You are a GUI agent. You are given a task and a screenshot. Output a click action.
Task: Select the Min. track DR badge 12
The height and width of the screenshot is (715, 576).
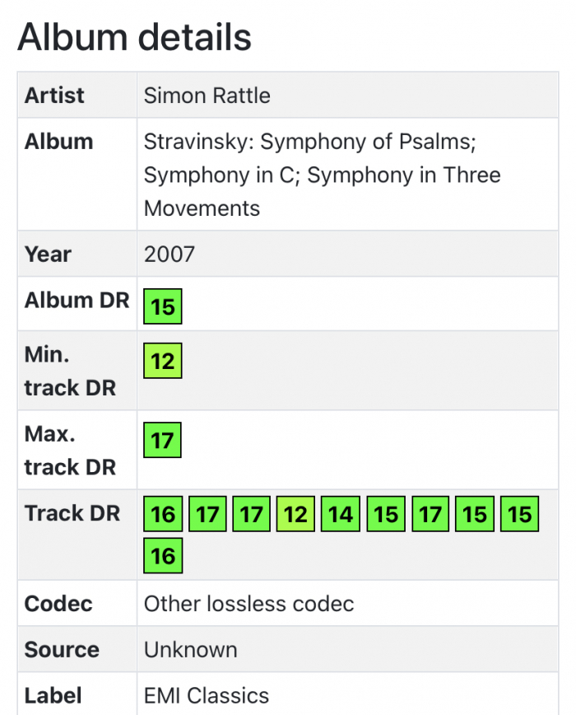(x=163, y=361)
